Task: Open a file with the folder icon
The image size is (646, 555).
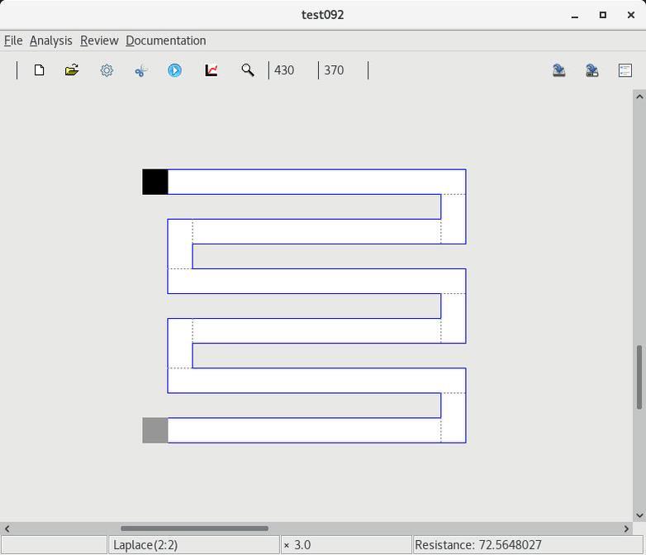Action: [x=72, y=70]
